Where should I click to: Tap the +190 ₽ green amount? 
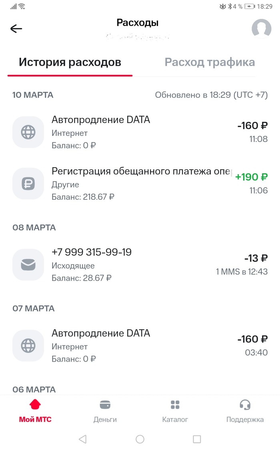pyautogui.click(x=251, y=177)
